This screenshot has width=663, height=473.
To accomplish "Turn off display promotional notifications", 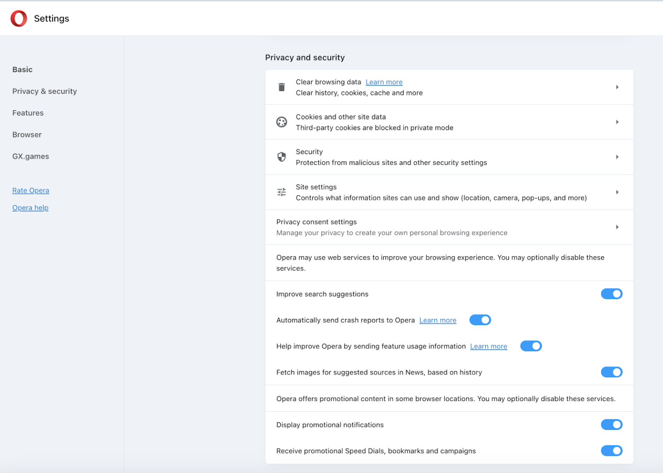I will [612, 424].
